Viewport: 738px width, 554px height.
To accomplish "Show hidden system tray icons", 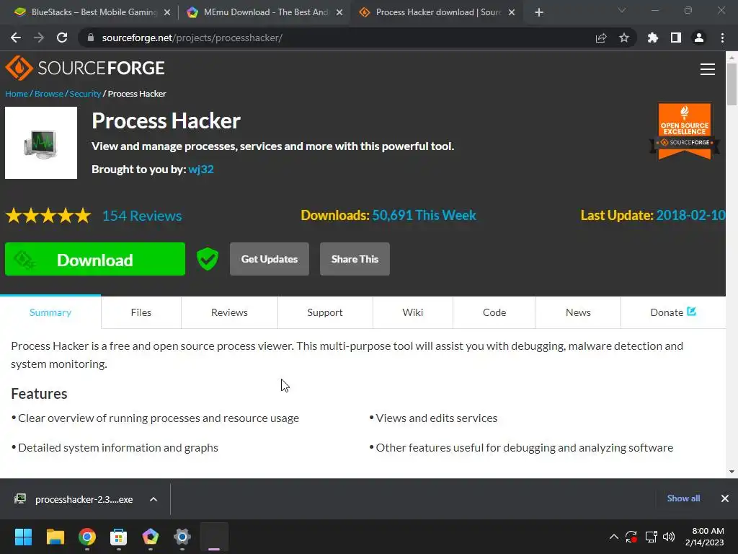I will tap(614, 537).
